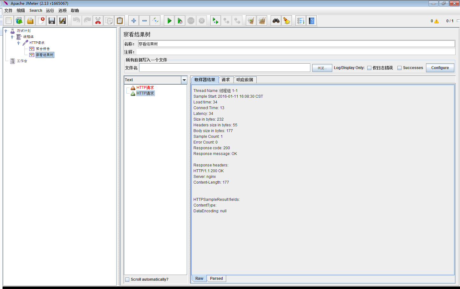Click the Paste clipboard icon

click(x=120, y=21)
